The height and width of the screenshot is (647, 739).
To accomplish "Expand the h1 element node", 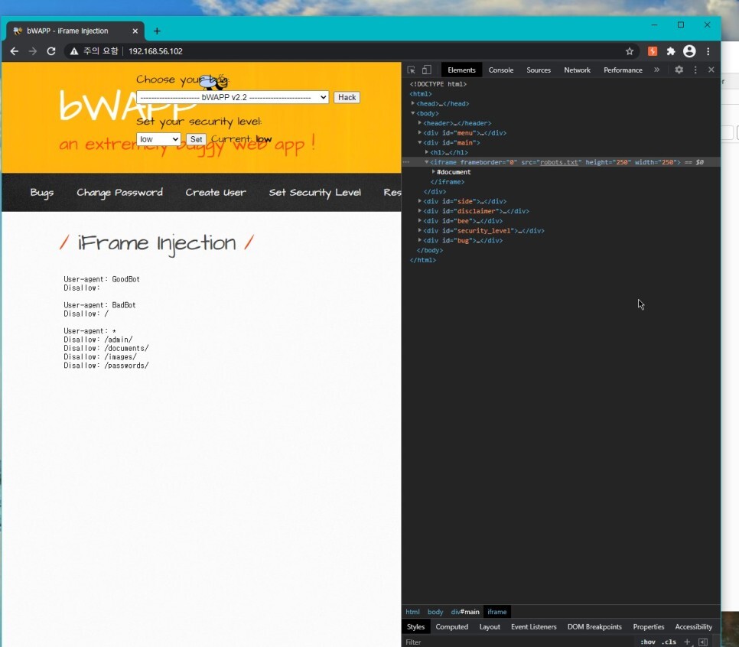I will click(x=427, y=152).
